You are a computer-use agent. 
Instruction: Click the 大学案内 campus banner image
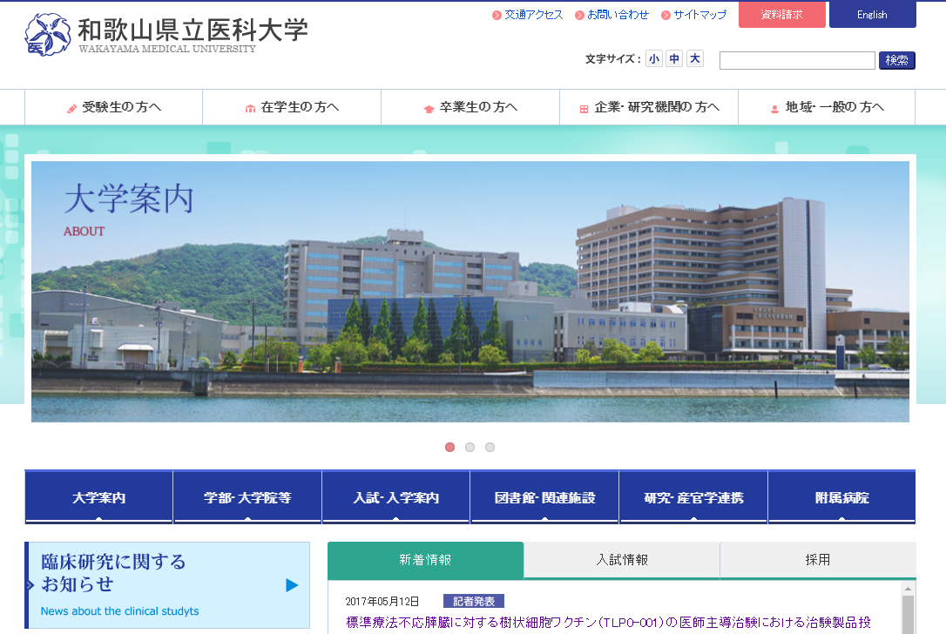coord(470,292)
